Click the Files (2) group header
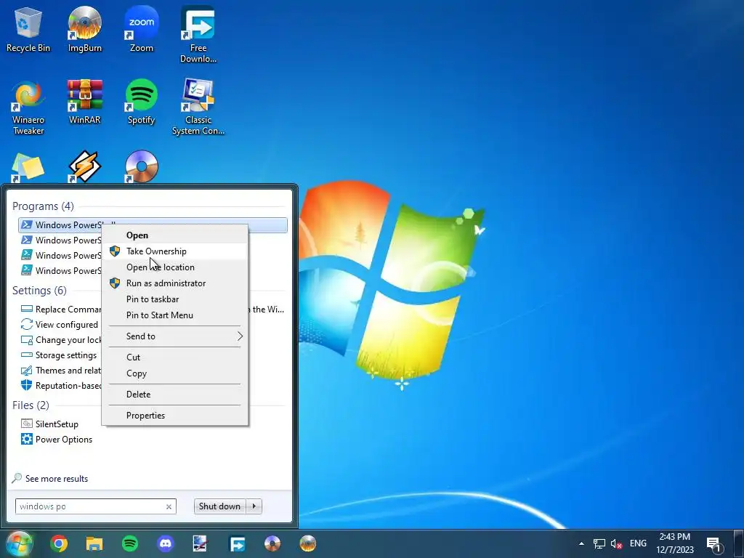 [x=31, y=405]
